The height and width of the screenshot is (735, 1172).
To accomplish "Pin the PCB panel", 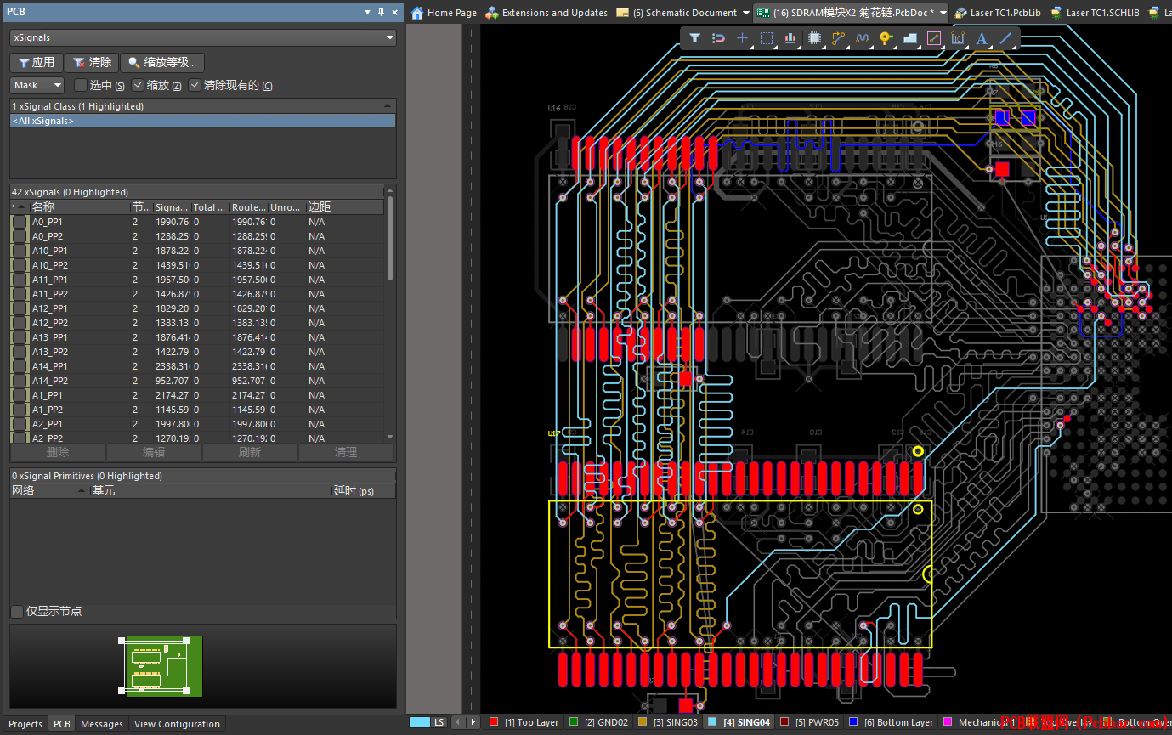I will click(x=381, y=12).
